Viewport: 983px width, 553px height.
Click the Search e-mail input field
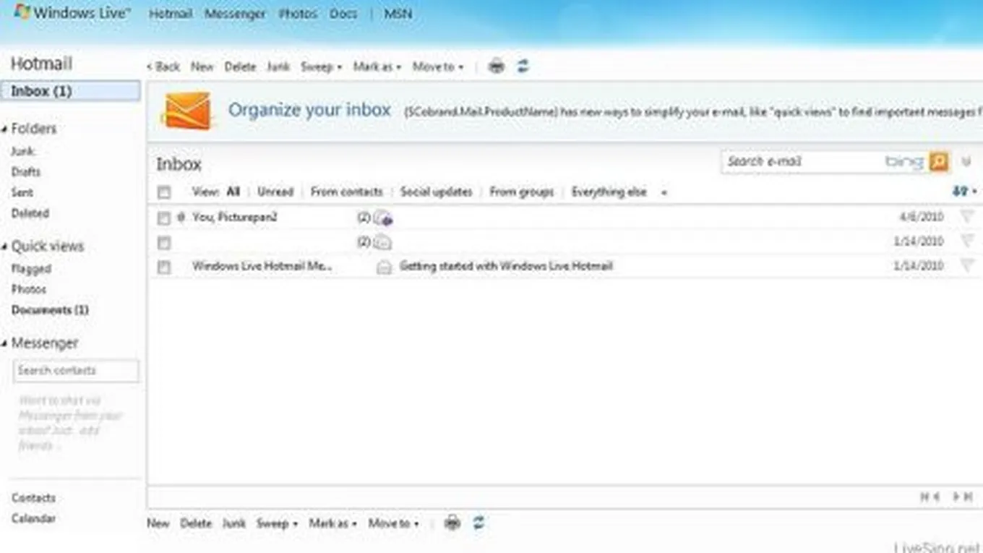(x=802, y=162)
